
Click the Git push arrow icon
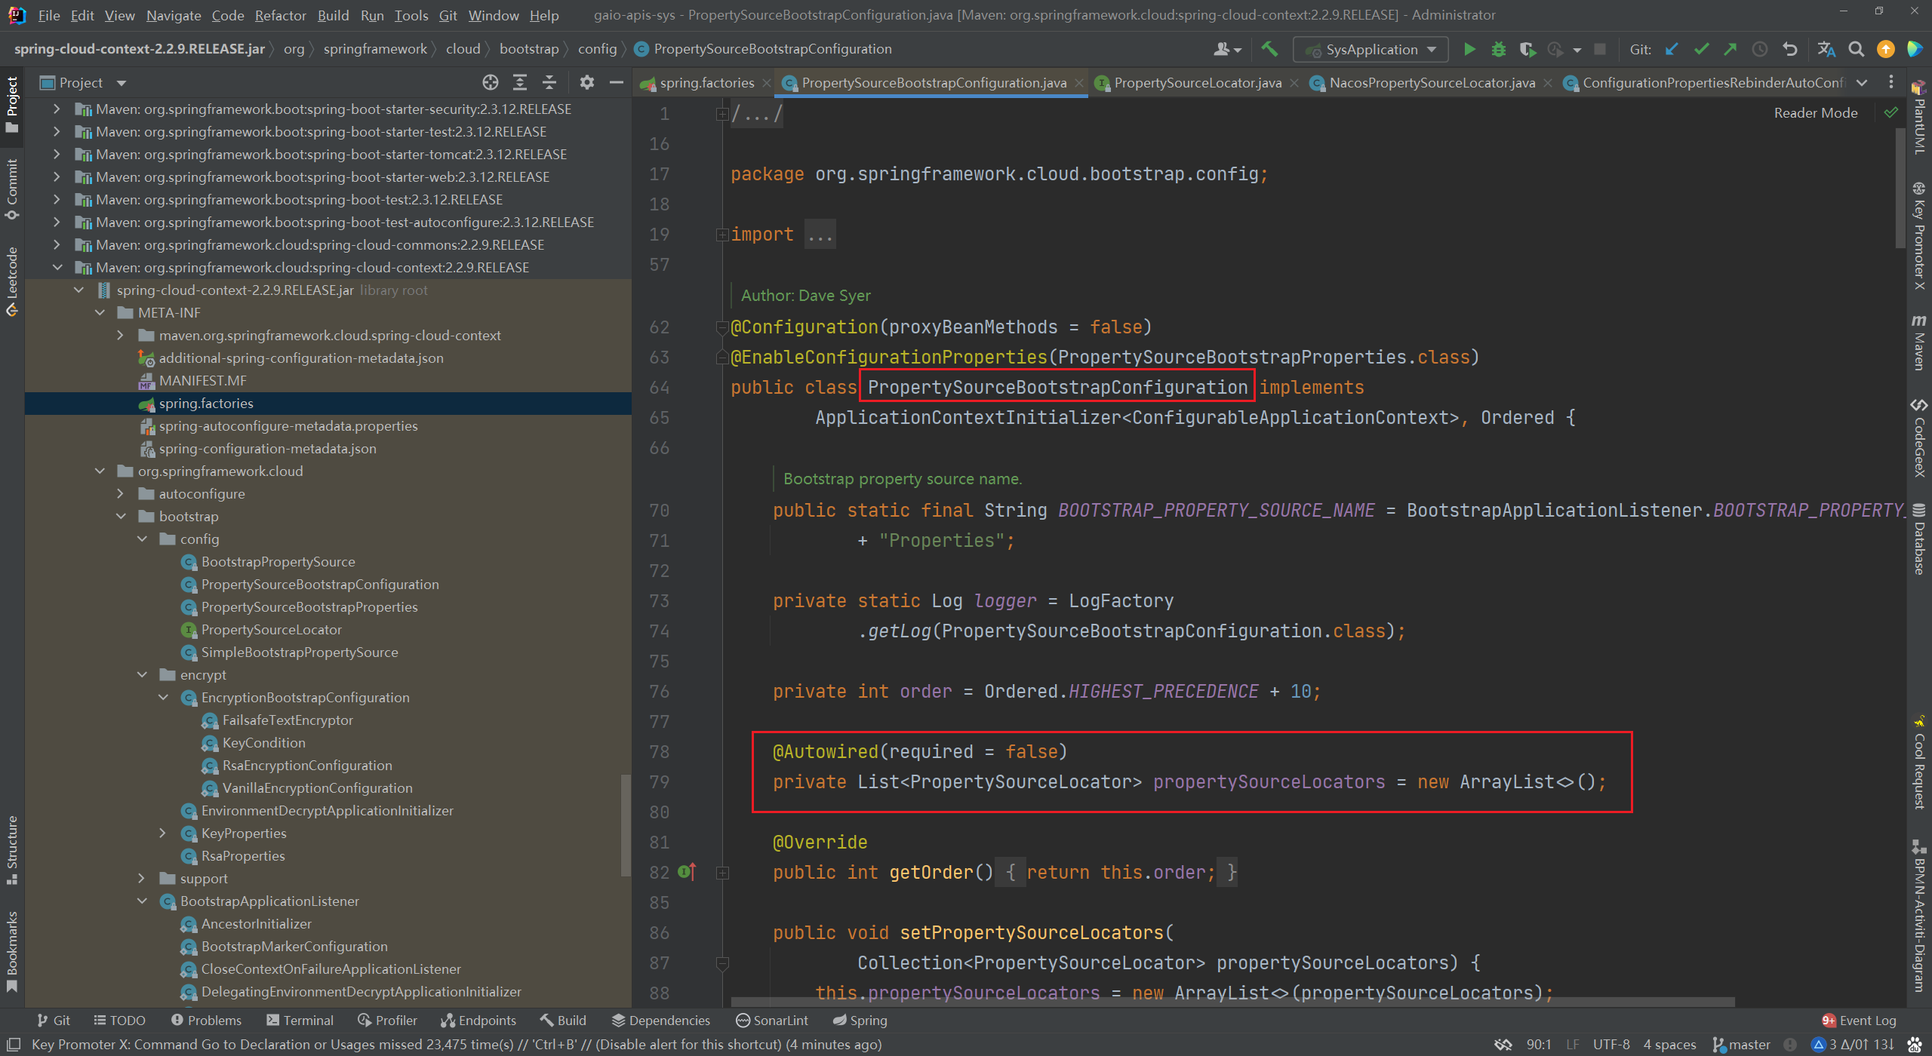[x=1730, y=49]
